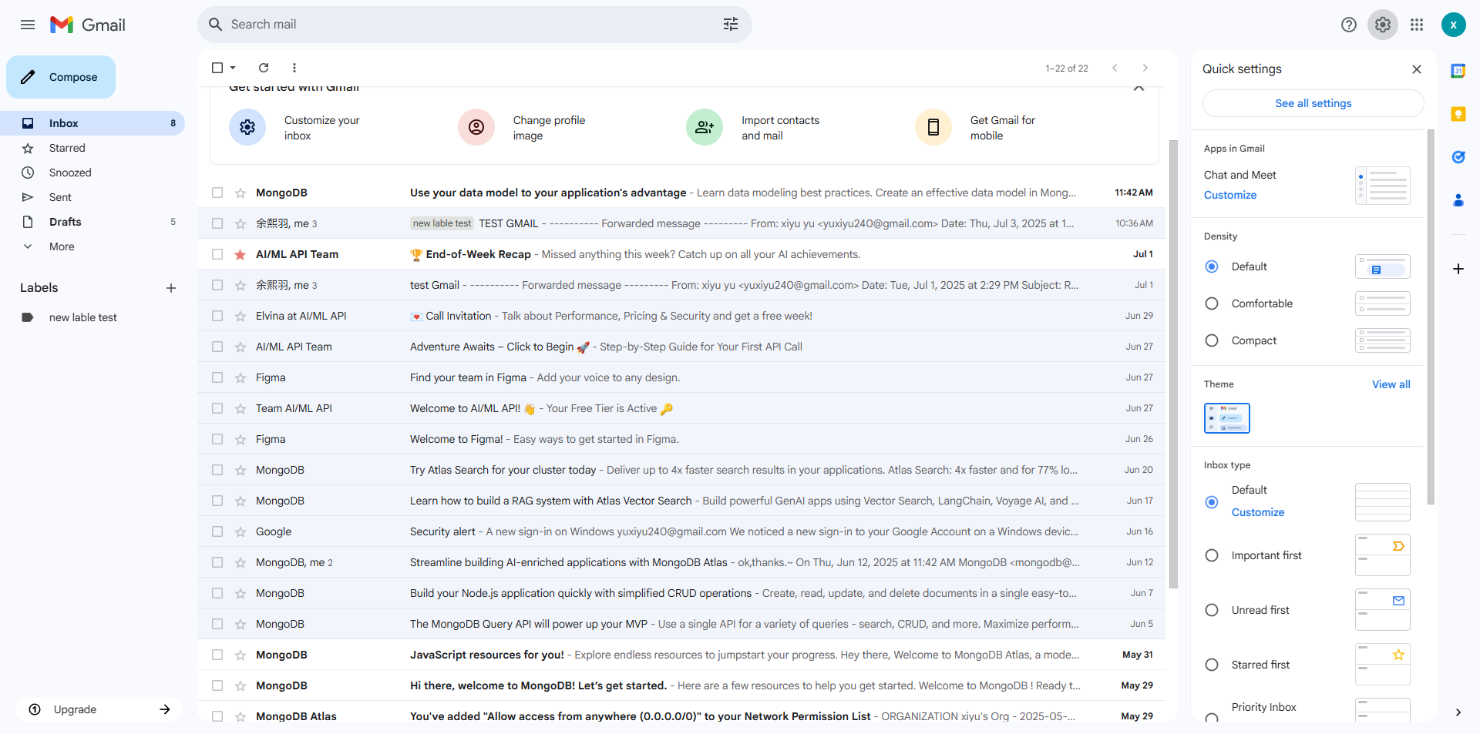The height and width of the screenshot is (734, 1480).
Task: Click the Quick settings panel scrollbar
Action: [1431, 316]
